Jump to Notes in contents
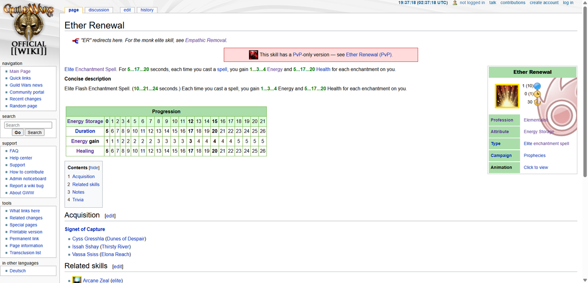 (78, 192)
